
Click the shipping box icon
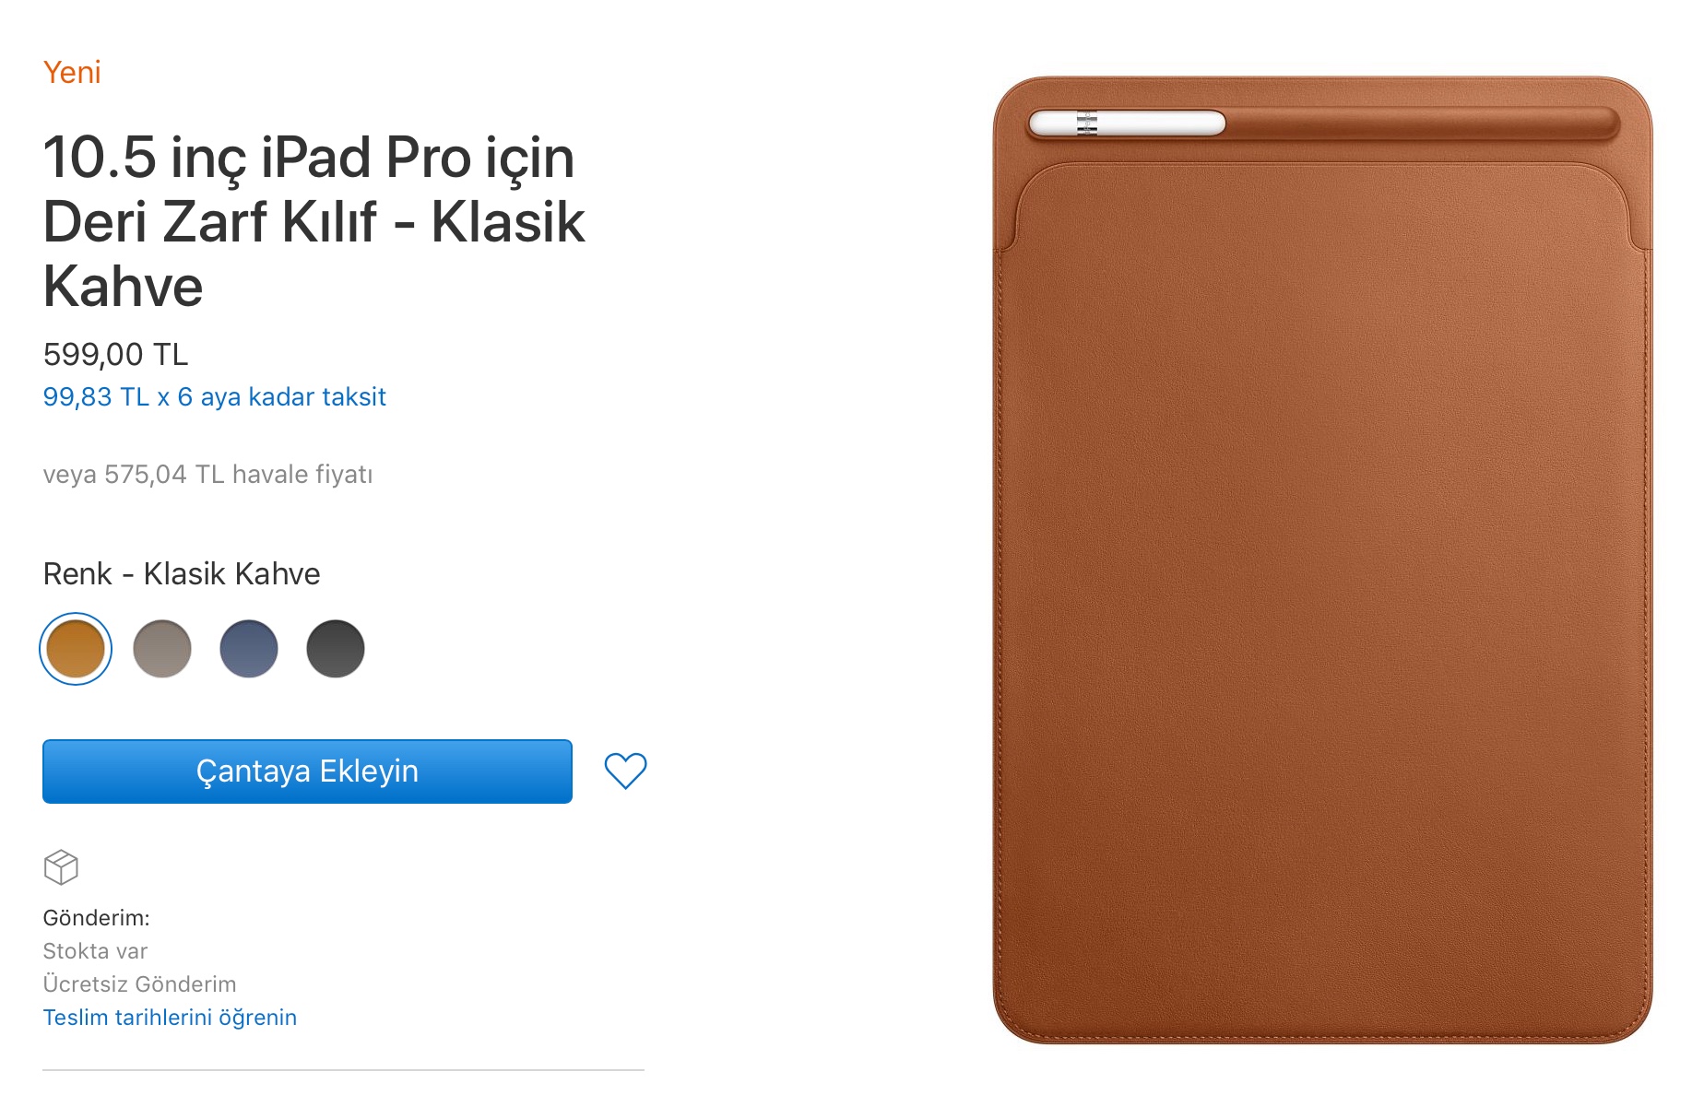(x=61, y=867)
